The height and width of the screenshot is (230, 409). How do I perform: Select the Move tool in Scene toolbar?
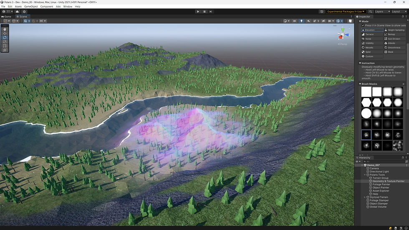tap(5, 33)
